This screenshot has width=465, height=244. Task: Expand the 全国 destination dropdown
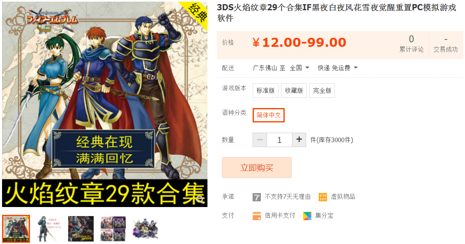[299, 68]
